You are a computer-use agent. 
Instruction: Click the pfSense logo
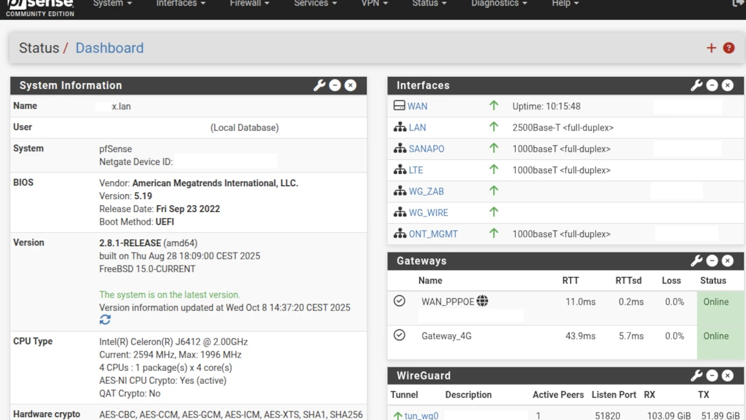tap(40, 6)
